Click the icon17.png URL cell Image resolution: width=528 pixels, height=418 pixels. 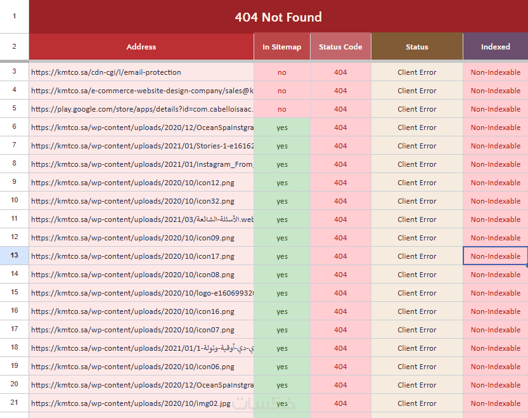click(132, 256)
